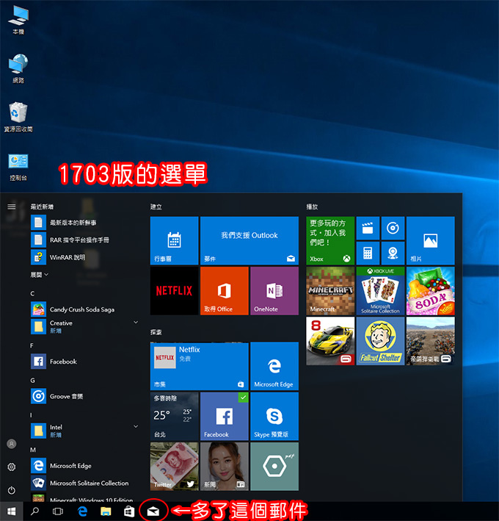Launch the Minecraft tile
The image size is (499, 521).
pyautogui.click(x=330, y=291)
